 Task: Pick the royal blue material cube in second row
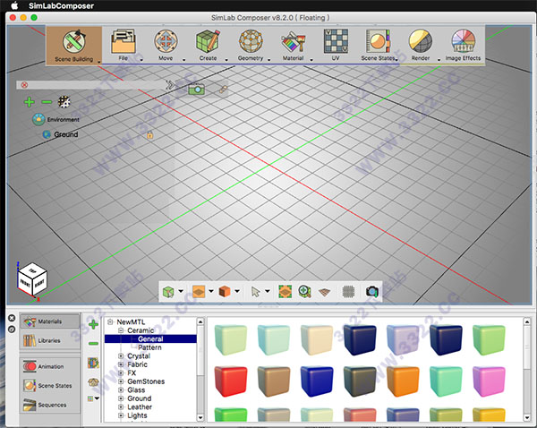click(x=317, y=381)
